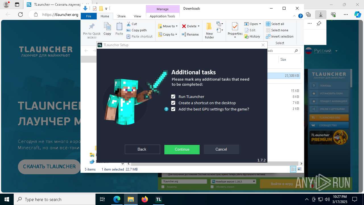Image resolution: width=364 pixels, height=205 pixels.
Task: Open File Explorer from the taskbar
Action: point(131,199)
